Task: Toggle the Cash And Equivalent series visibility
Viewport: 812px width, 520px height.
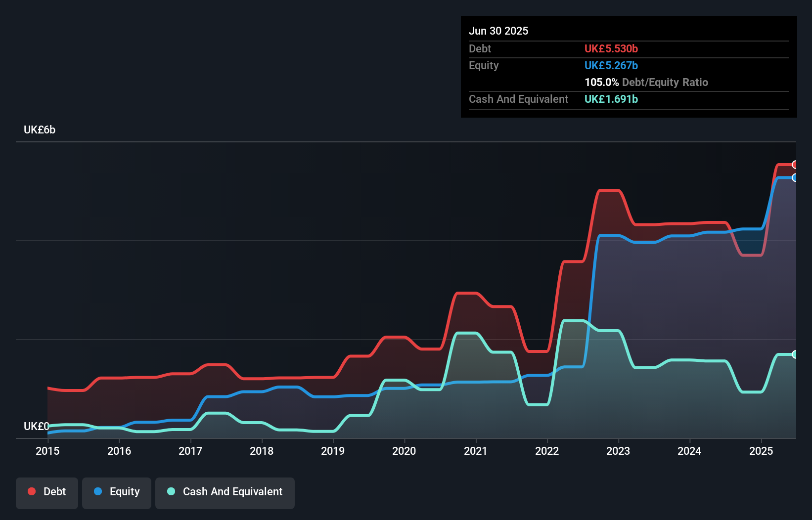Action: pos(225,492)
